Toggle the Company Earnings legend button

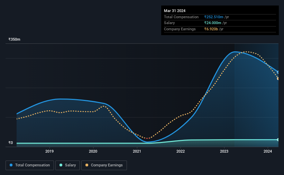tap(104, 165)
